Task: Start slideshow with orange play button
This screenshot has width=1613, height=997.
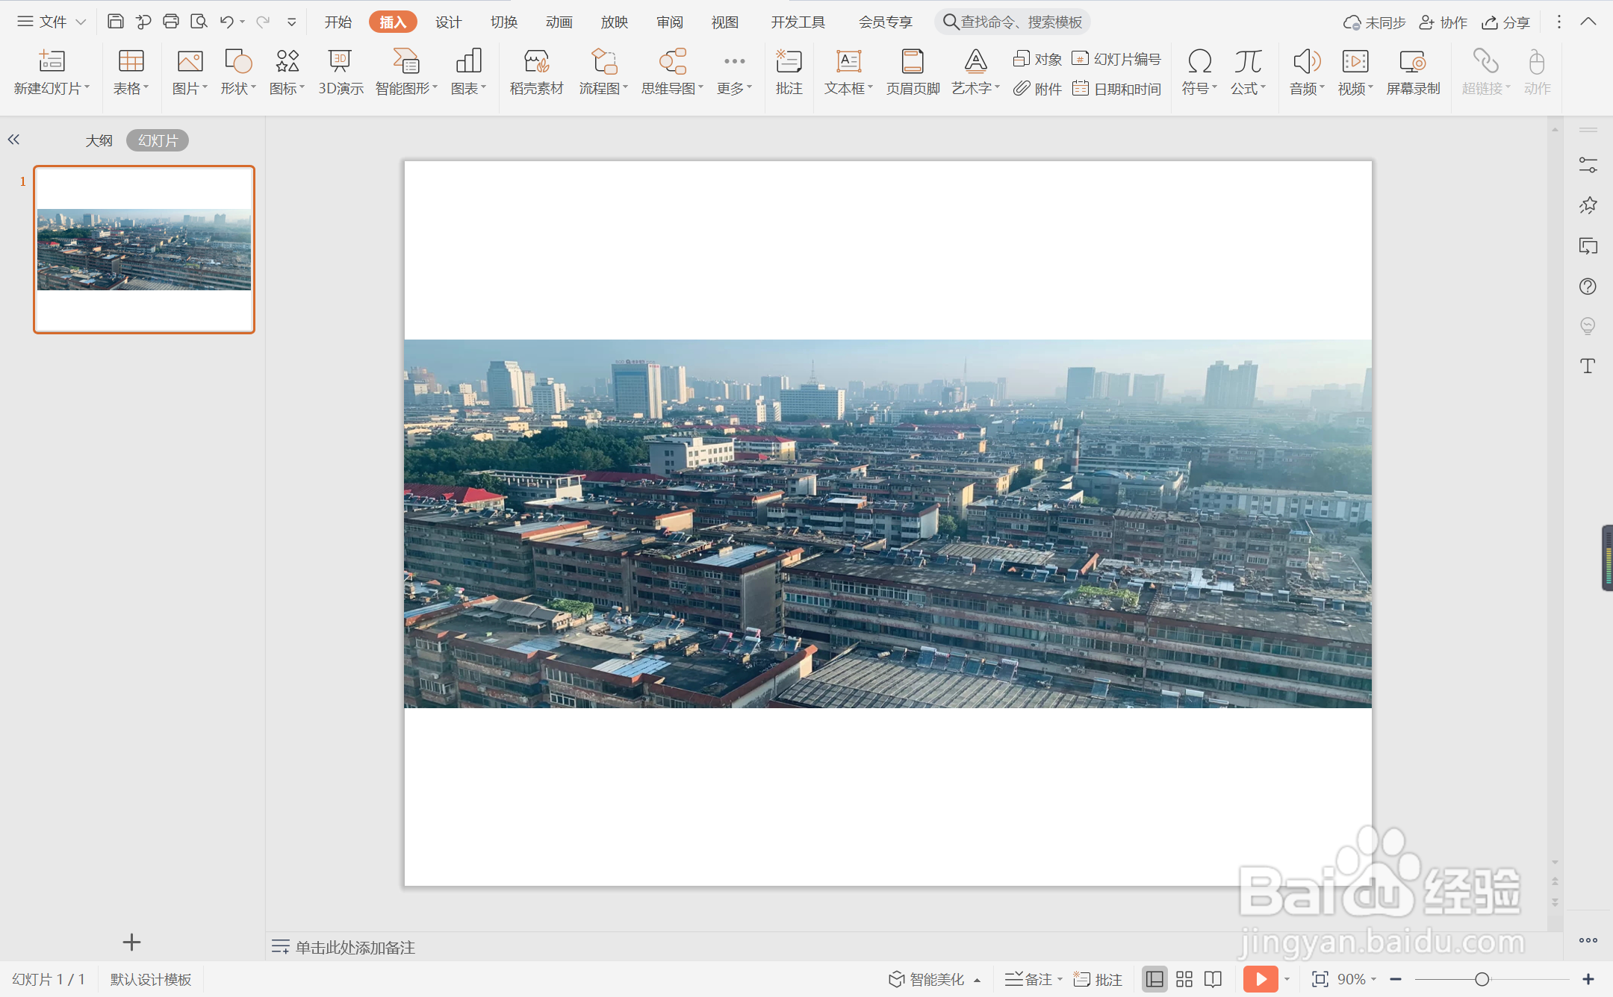Action: (1261, 979)
